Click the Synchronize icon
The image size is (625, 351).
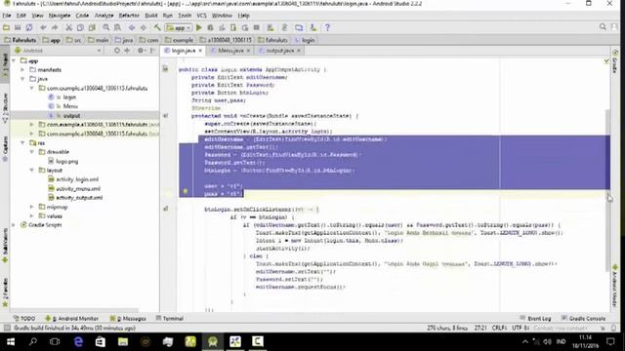click(29, 27)
